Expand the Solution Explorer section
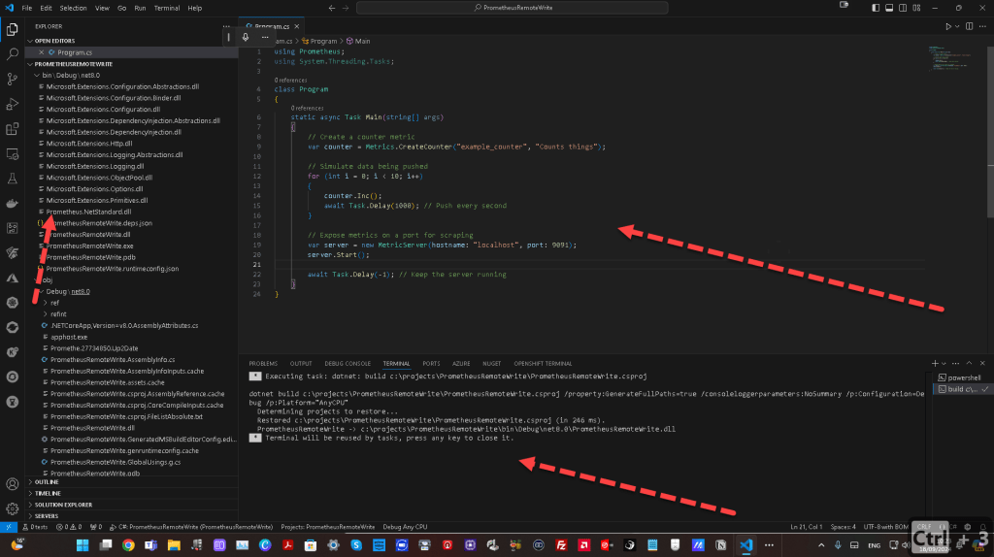Screen dimensions: 994x557 tap(30, 505)
